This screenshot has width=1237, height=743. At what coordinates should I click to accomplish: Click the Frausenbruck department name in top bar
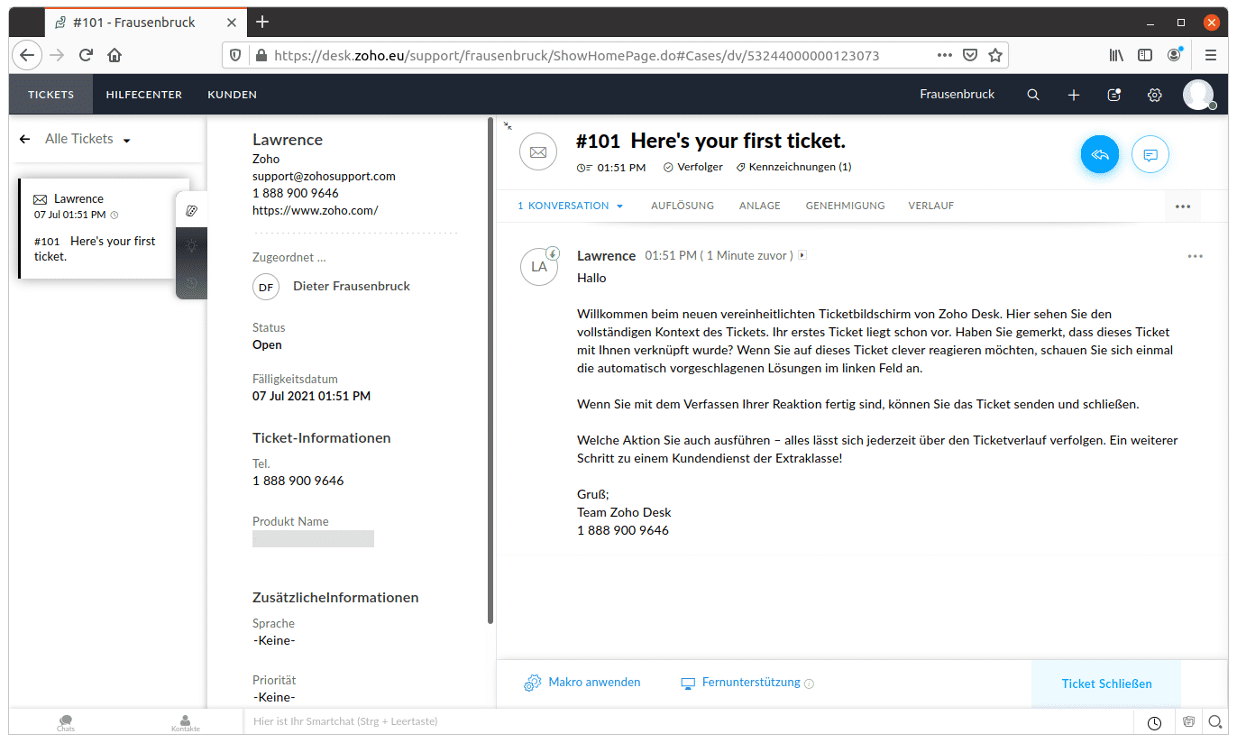[958, 94]
